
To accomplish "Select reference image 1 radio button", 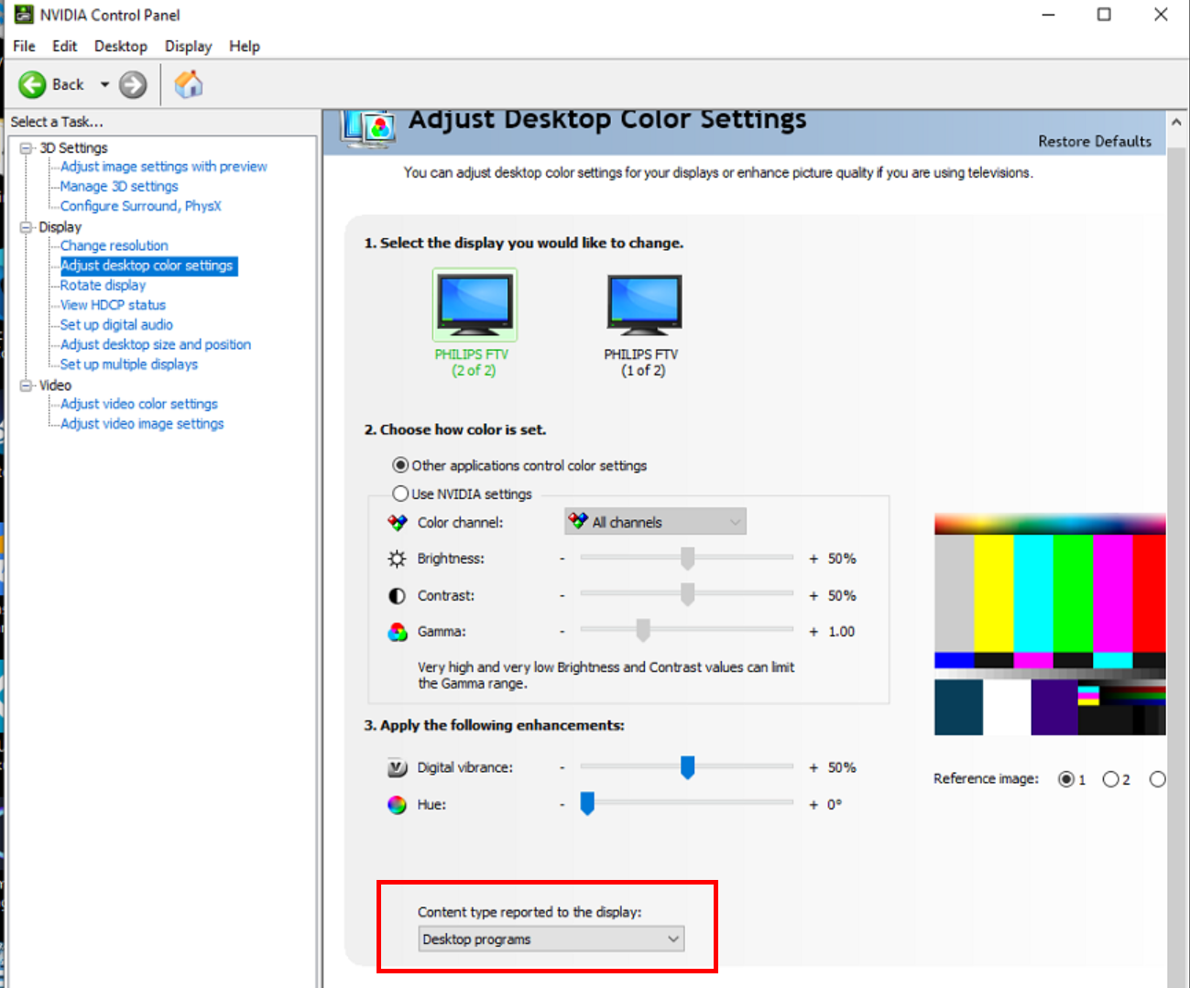I will [1066, 779].
